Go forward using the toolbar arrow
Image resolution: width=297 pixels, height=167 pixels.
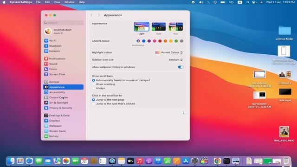99,15
